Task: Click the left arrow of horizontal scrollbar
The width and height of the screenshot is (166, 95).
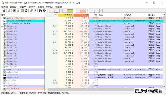Action: [x=46, y=89]
